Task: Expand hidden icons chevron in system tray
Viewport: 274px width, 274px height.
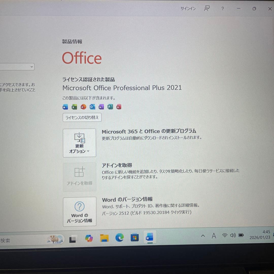Action: click(203, 236)
